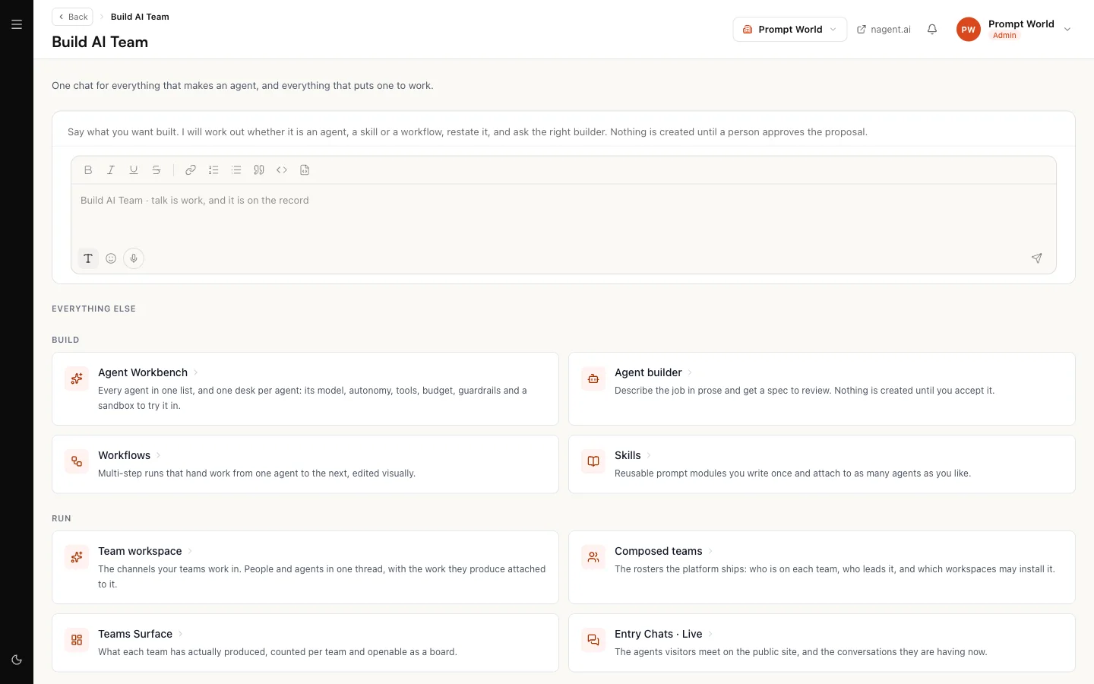The width and height of the screenshot is (1094, 684).
Task: Toggle bold formatting in the editor
Action: click(x=88, y=170)
